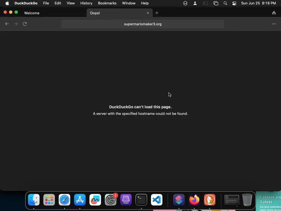
Task: Open the App Store from Dock
Action: click(80, 200)
